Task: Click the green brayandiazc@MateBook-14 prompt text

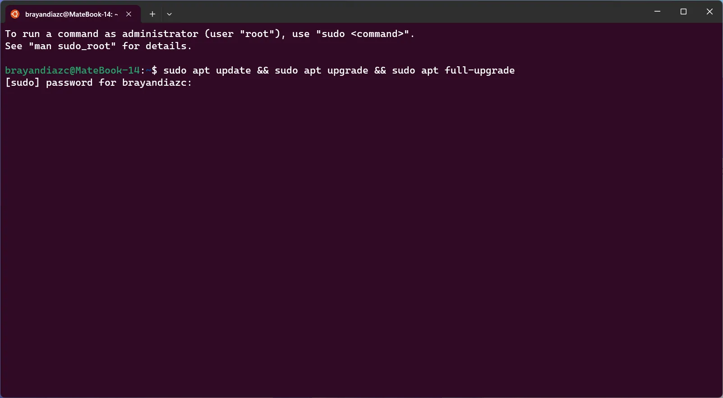Action: 72,70
